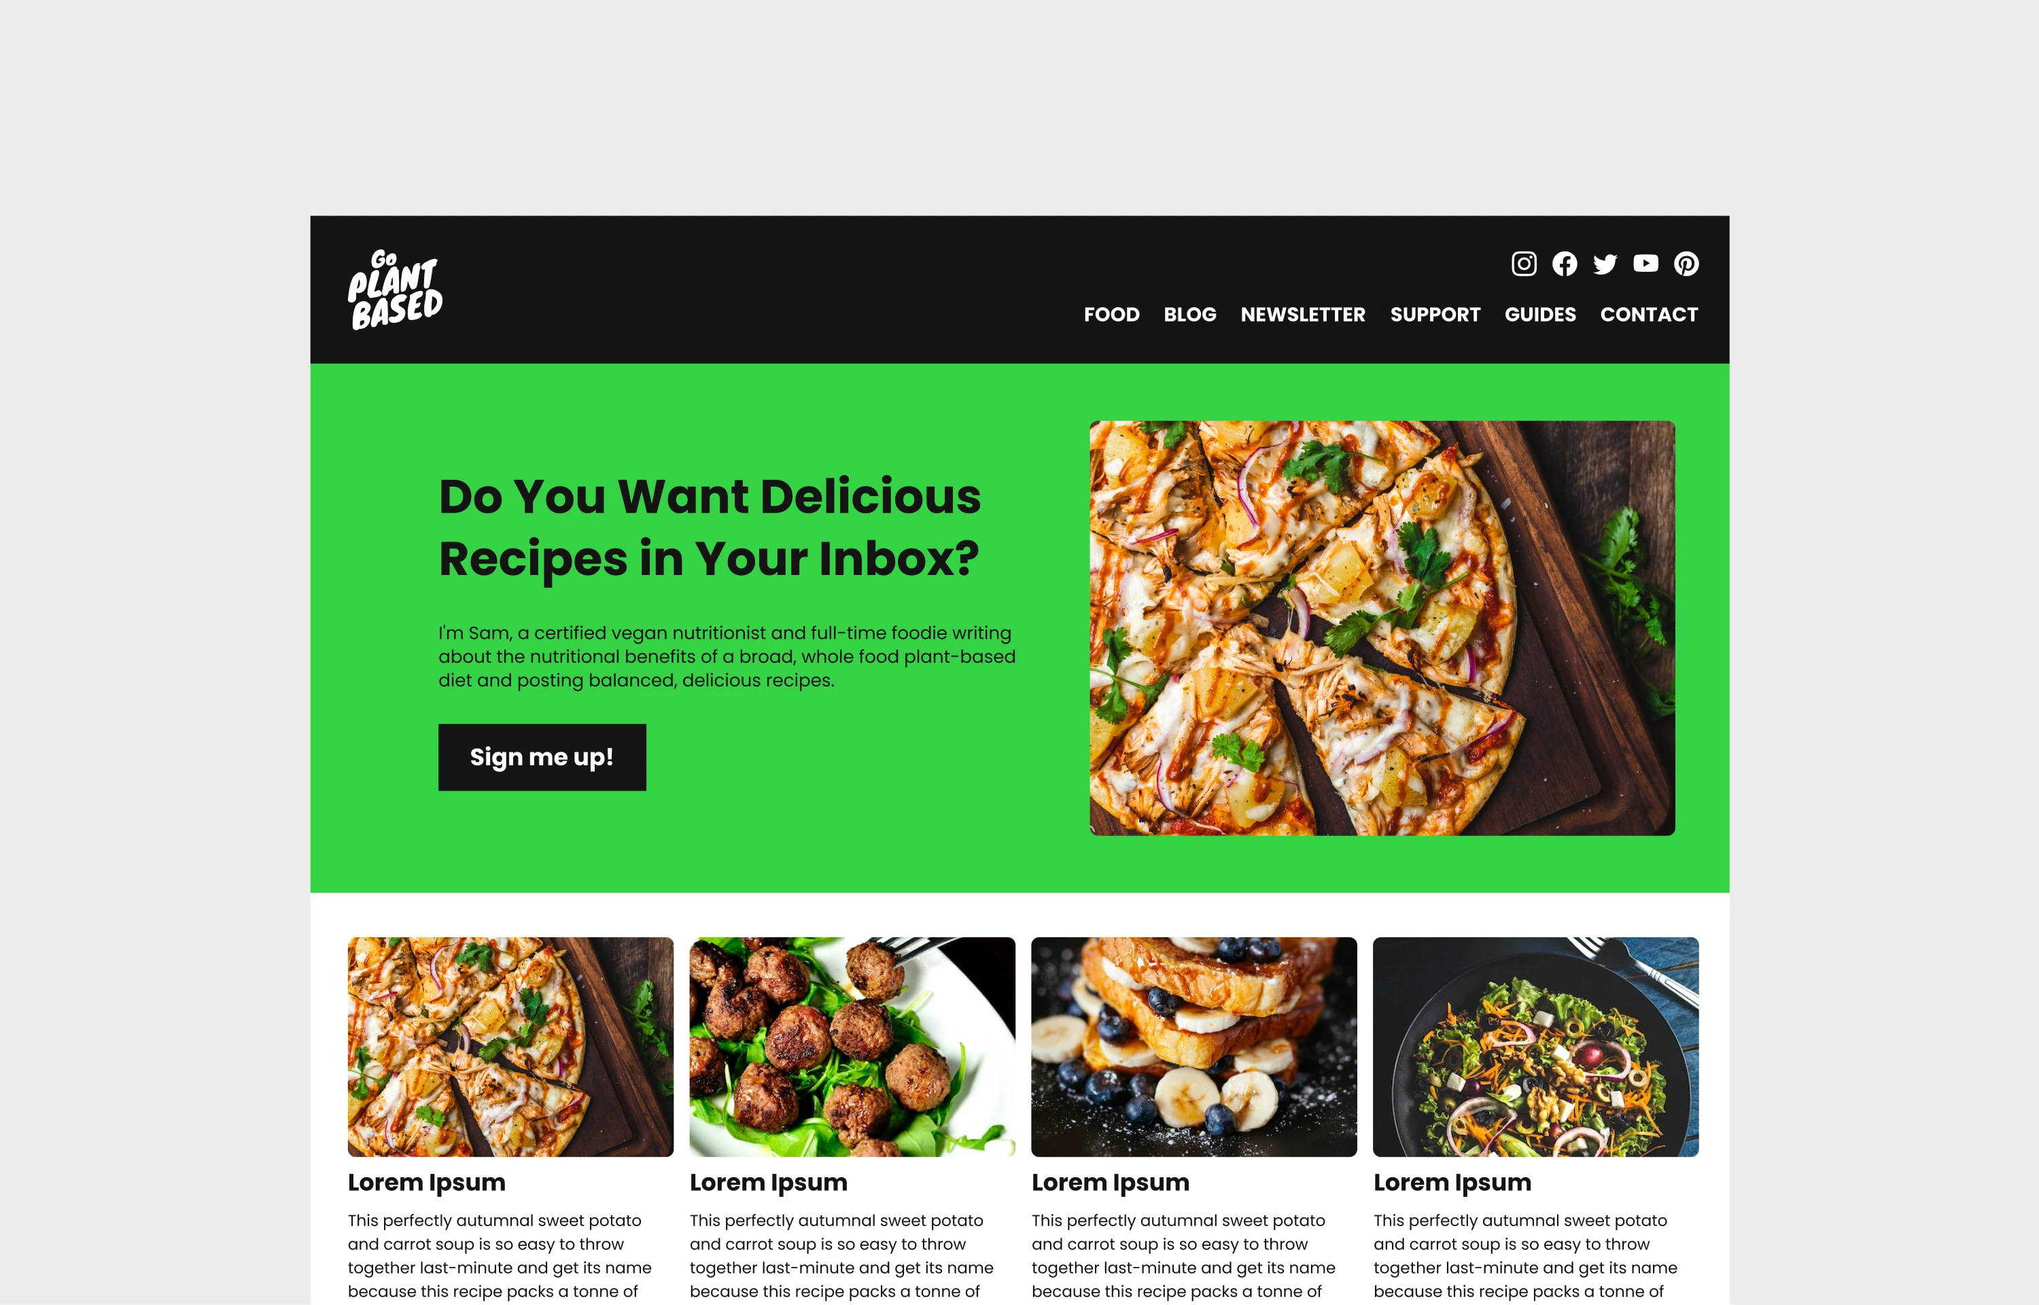Open the Facebook page link
This screenshot has height=1305, width=2039.
click(1562, 264)
